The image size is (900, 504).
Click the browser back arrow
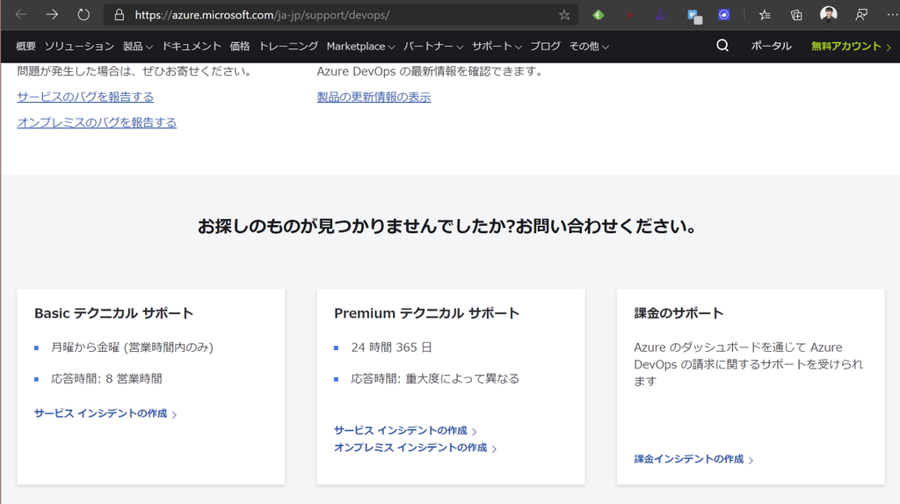click(x=21, y=14)
